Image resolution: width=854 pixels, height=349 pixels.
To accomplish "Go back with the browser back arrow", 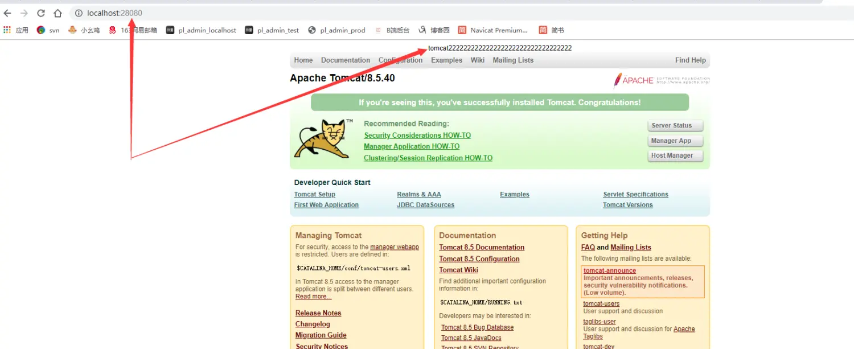I will (x=7, y=13).
